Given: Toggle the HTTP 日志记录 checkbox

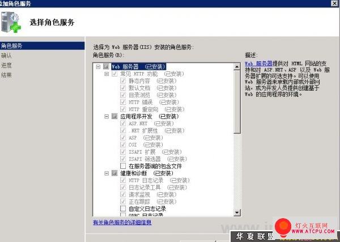Looking at the screenshot, I should click(x=123, y=180).
